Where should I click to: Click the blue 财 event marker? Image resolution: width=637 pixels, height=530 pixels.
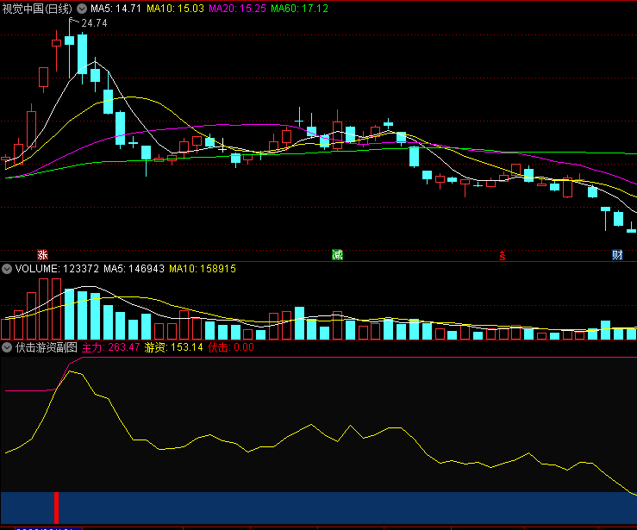pos(617,254)
